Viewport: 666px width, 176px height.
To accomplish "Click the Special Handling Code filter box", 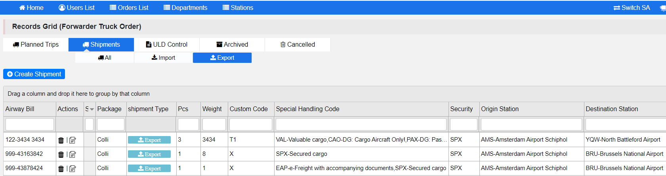I will (x=361, y=124).
